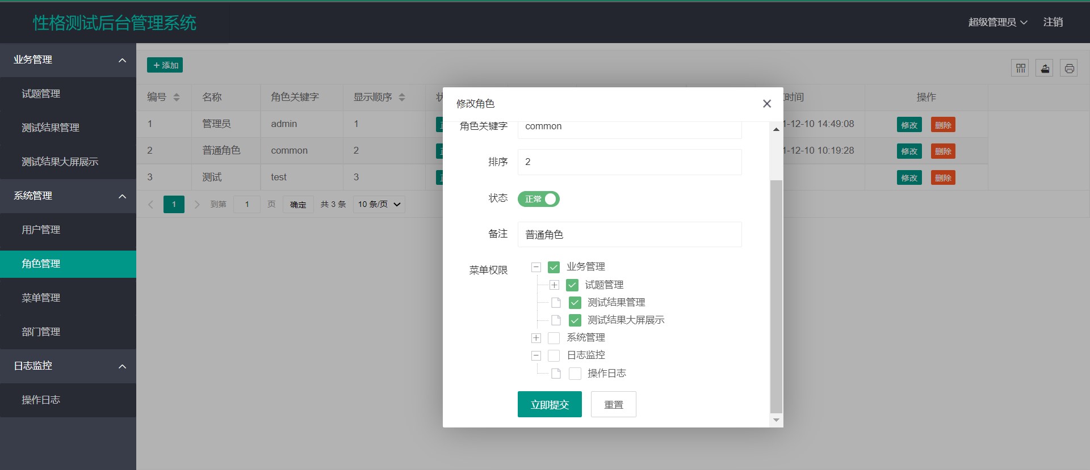1090x470 pixels.
Task: Click the print table icon
Action: coord(1069,68)
